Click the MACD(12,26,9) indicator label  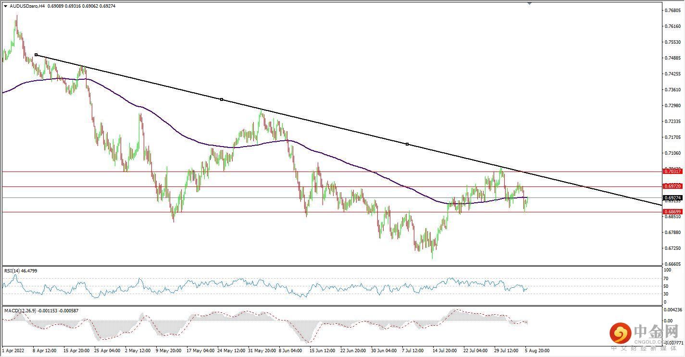click(x=41, y=311)
